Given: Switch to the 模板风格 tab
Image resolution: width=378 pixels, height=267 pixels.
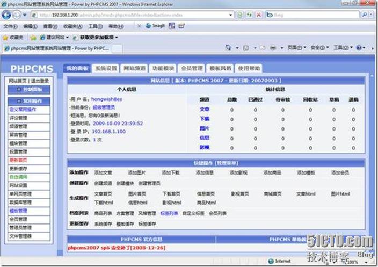Looking at the screenshot, I should point(220,68).
